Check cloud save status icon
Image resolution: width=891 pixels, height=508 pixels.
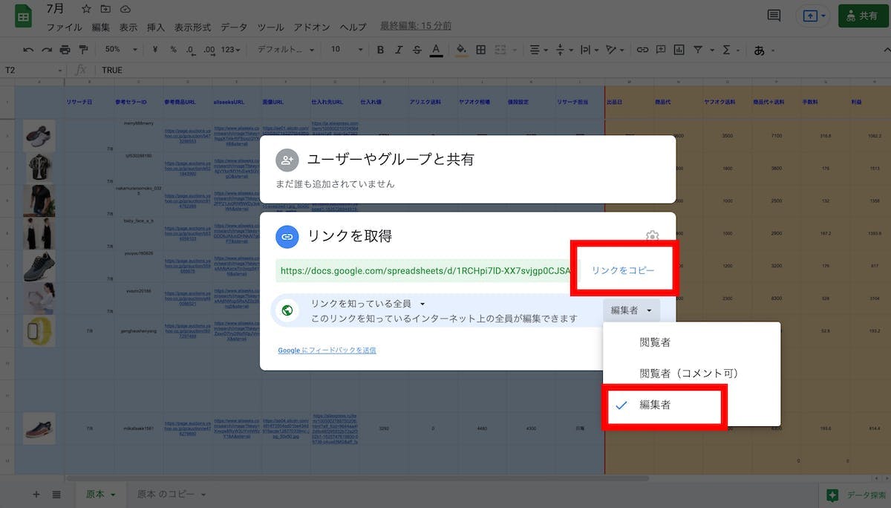pos(125,9)
